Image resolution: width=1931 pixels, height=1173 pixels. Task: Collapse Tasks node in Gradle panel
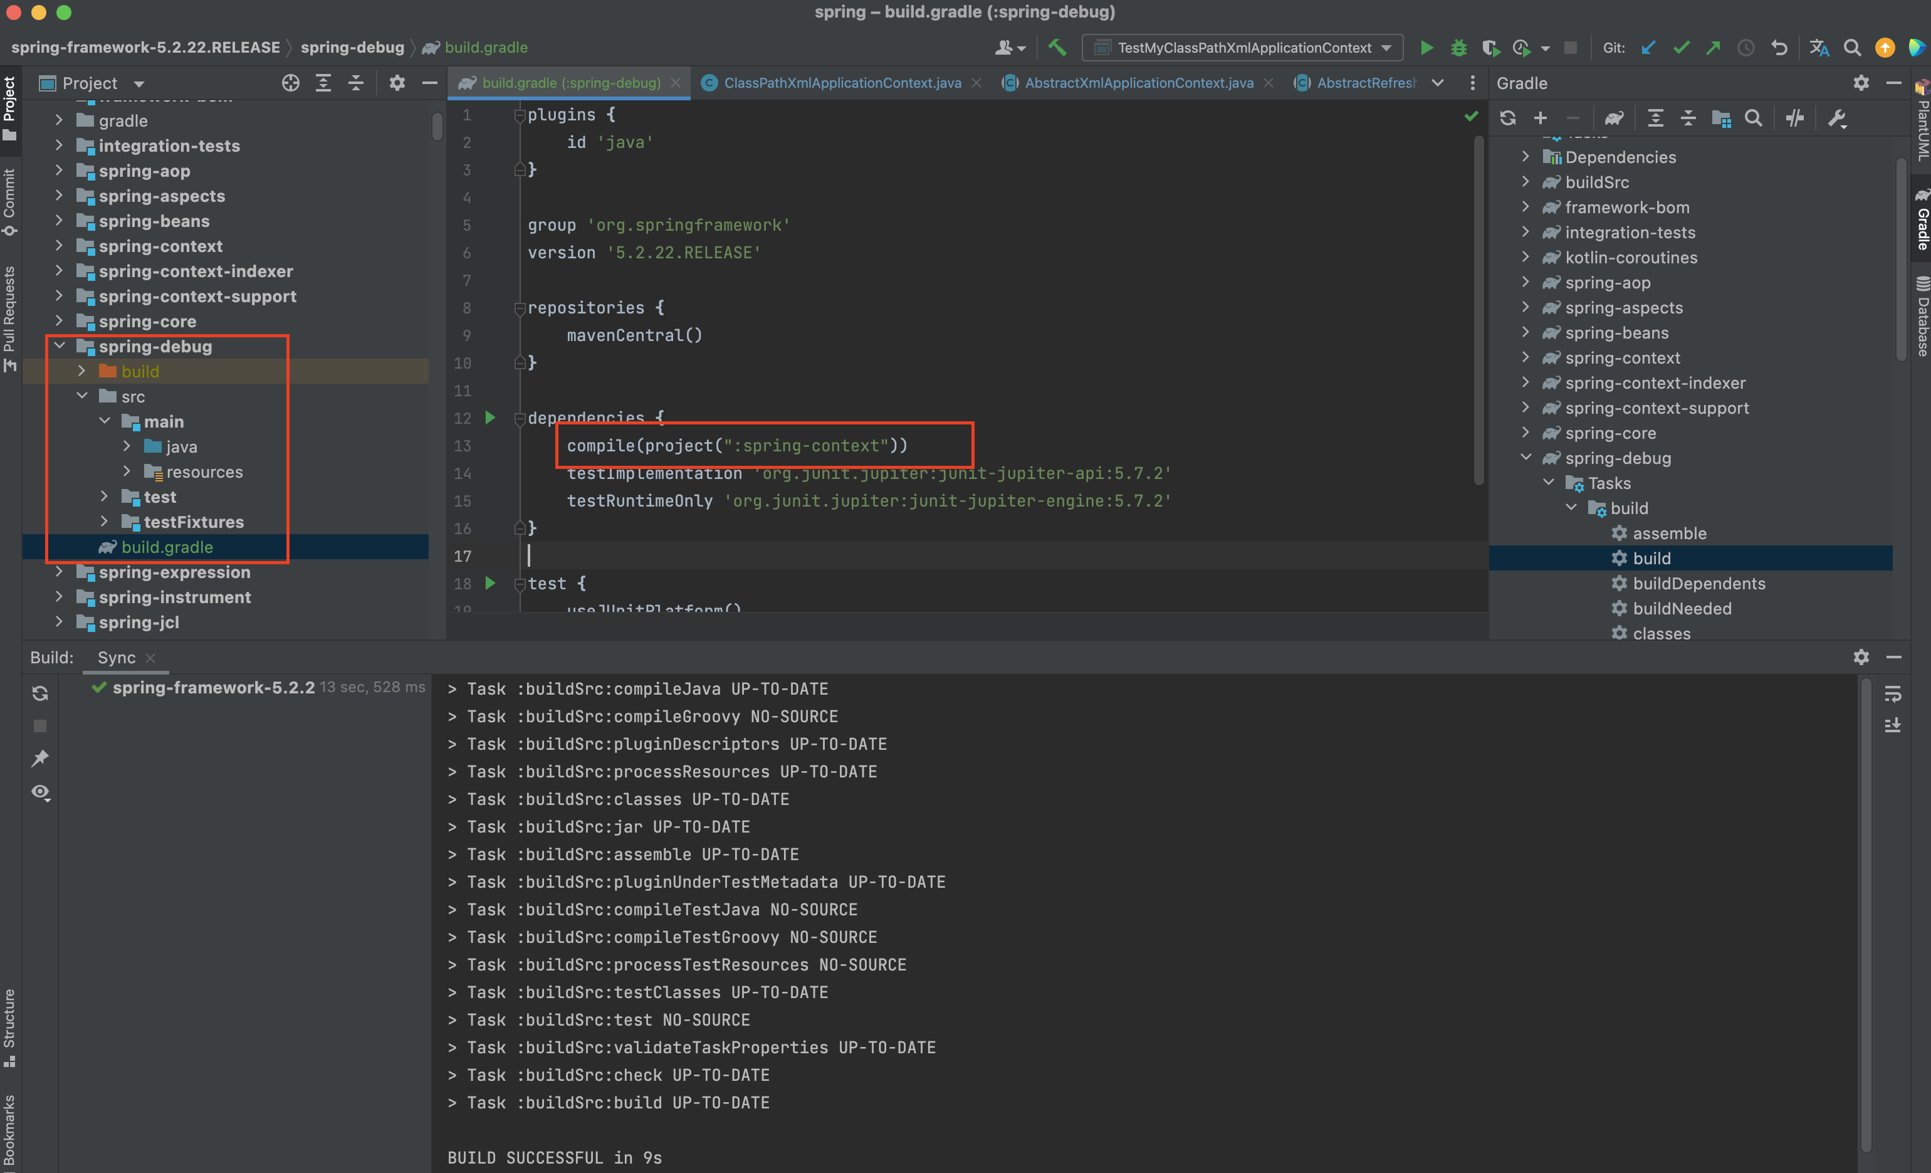coord(1549,483)
